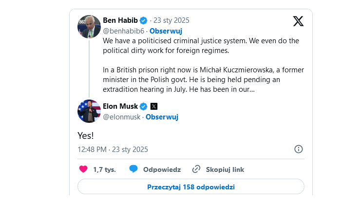
Task: Open Elon Musk's profile picture
Action: (89, 111)
